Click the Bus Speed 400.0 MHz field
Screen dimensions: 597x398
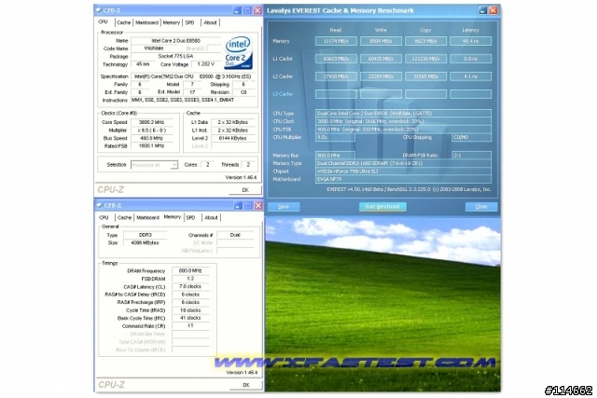coord(151,138)
